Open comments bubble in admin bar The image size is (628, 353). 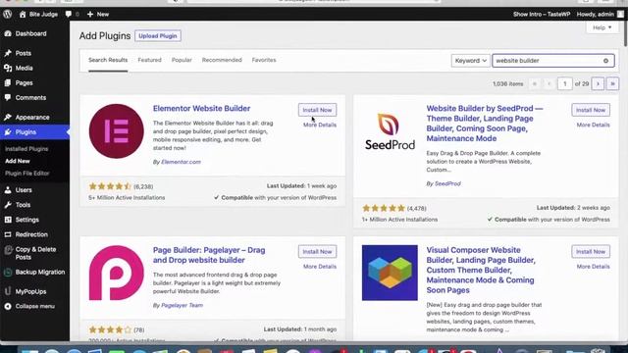coord(72,14)
